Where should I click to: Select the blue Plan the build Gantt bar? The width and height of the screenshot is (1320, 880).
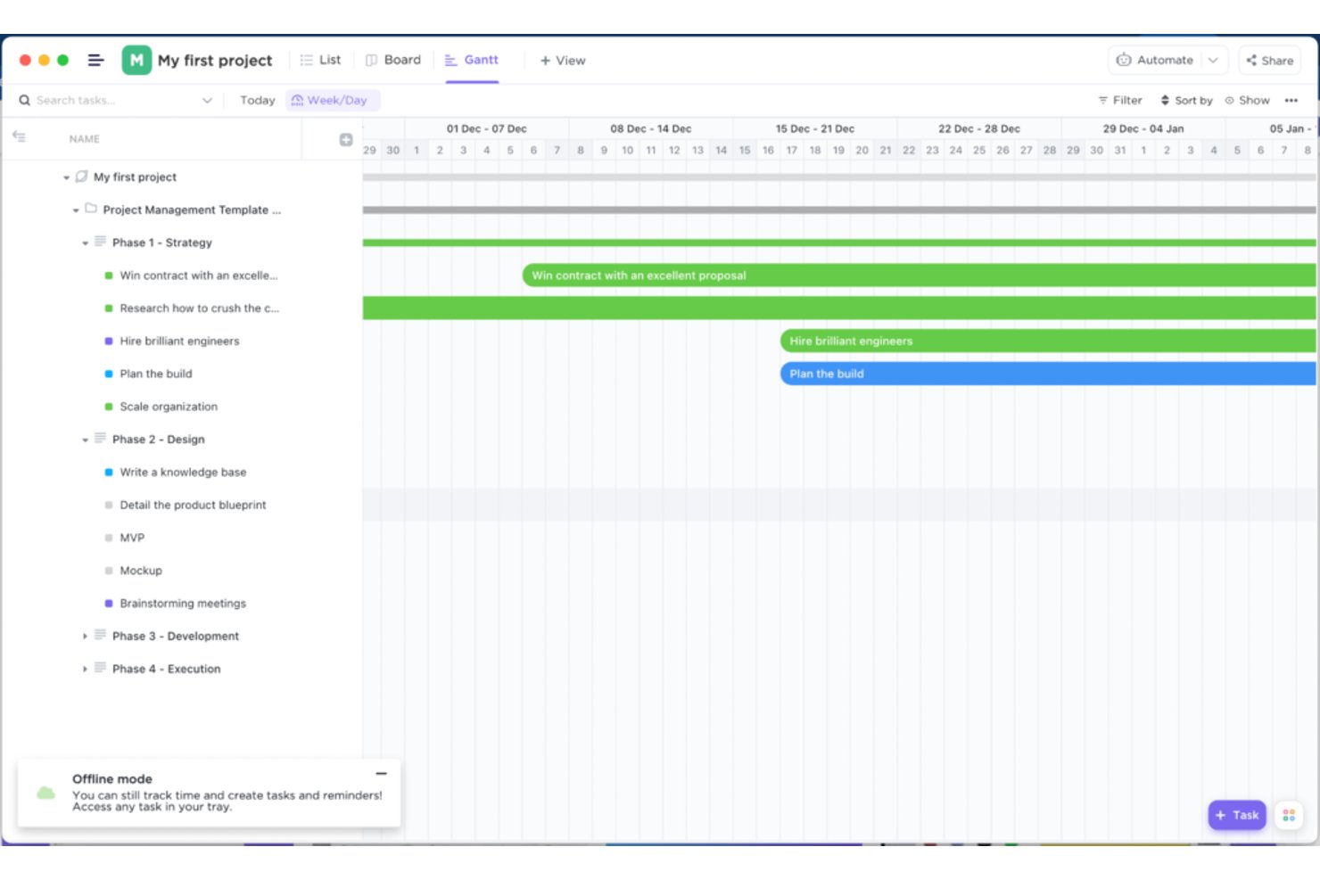(x=1048, y=374)
